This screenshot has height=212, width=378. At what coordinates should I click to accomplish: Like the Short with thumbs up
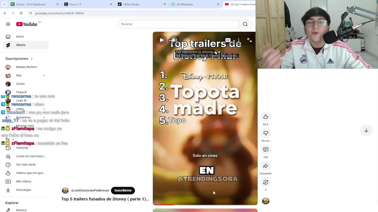[265, 117]
